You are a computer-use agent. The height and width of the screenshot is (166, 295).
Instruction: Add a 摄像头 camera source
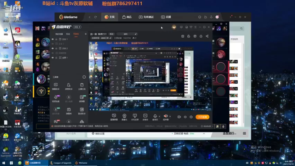click(124, 117)
